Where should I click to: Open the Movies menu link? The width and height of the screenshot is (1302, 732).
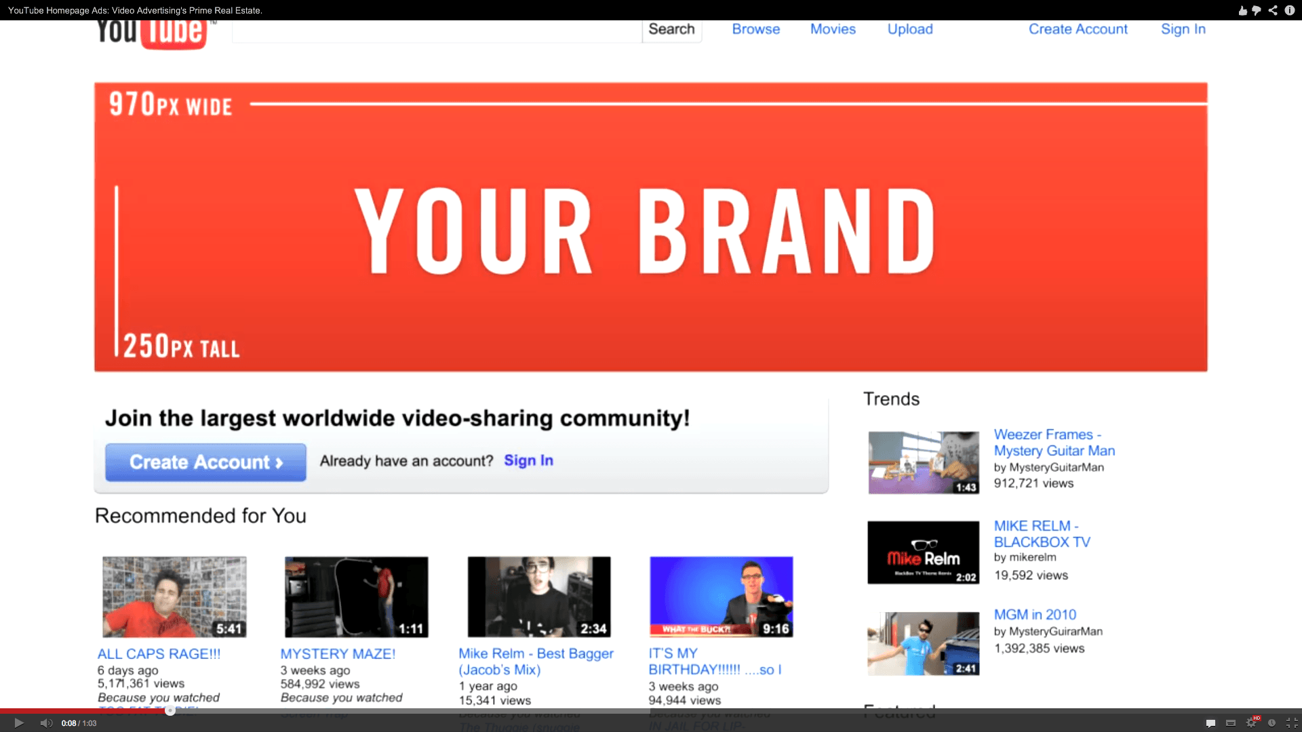click(x=833, y=29)
